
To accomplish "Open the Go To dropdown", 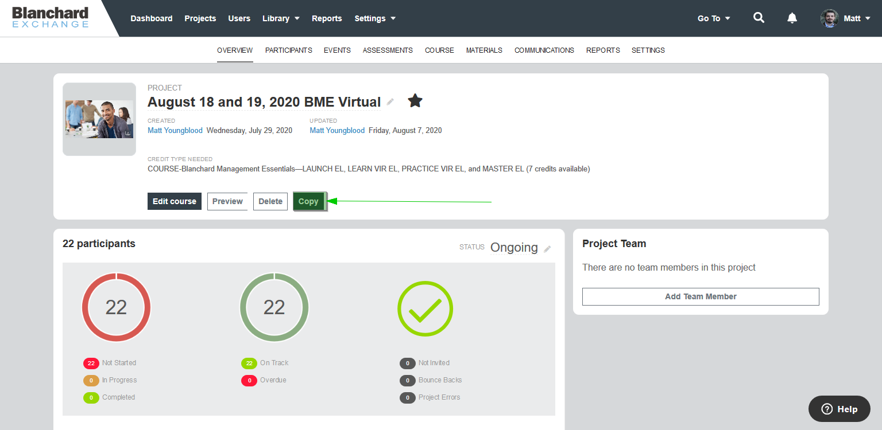I will (714, 18).
